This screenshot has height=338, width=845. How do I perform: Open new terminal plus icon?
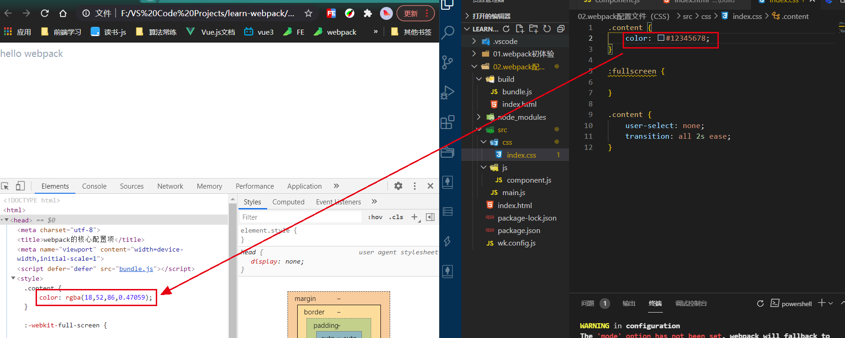point(821,303)
